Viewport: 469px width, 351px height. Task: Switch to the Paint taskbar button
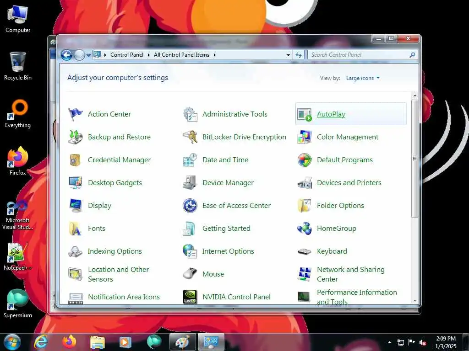182,342
